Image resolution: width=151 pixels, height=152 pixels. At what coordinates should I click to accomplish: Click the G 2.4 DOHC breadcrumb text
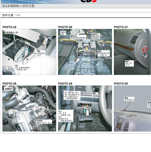coord(11,6)
